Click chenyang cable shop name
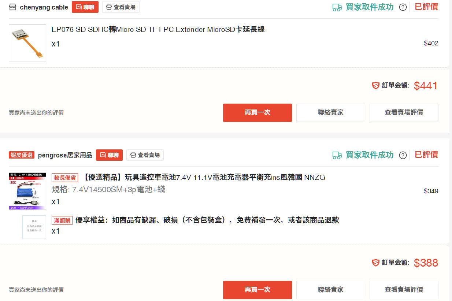The image size is (452, 301). 44,7
